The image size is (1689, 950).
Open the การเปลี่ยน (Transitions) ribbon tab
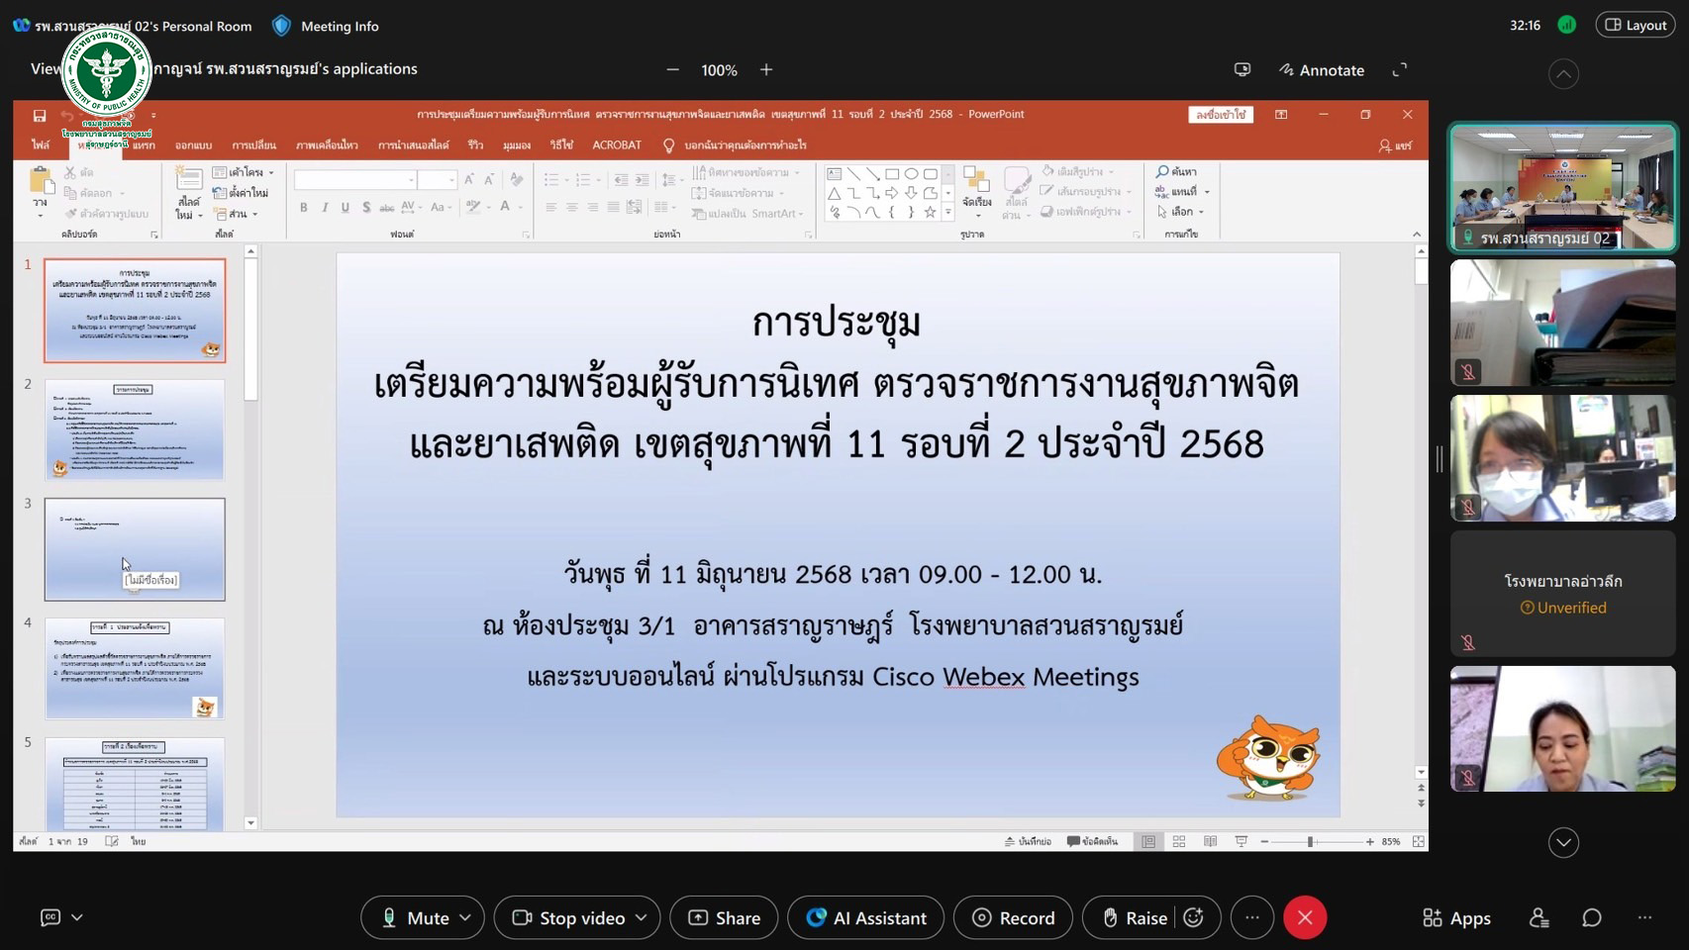(254, 145)
